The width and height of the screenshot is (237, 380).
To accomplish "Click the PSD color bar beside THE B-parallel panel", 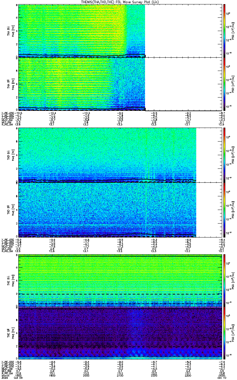I will 224,333.
